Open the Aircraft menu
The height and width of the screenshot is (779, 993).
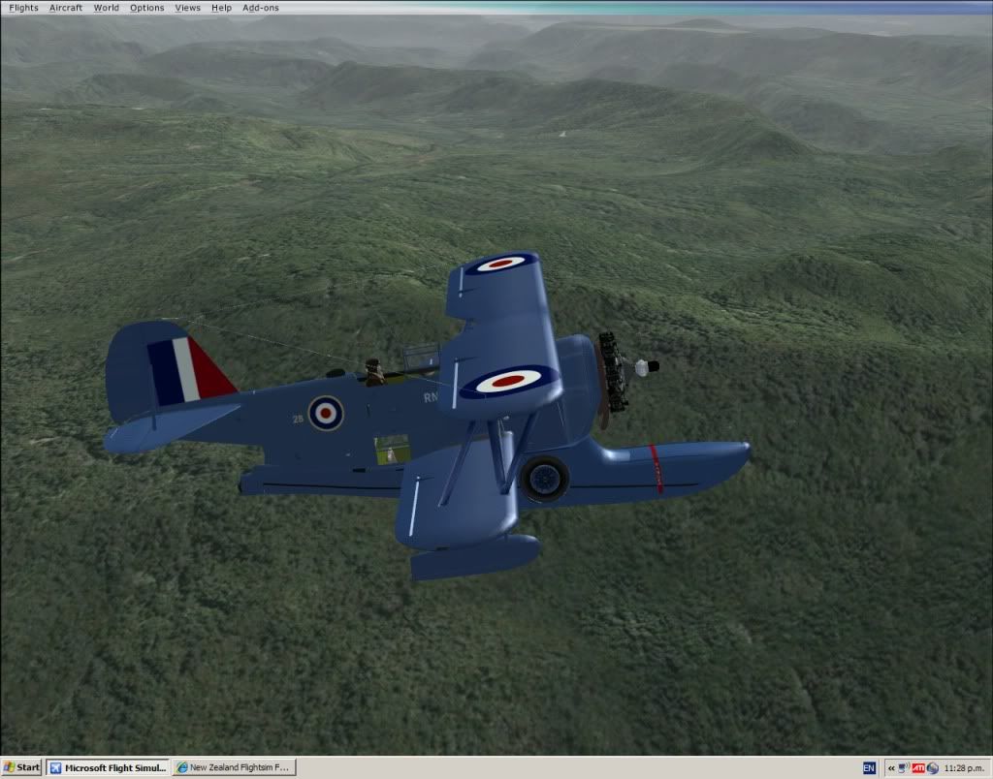[x=66, y=8]
